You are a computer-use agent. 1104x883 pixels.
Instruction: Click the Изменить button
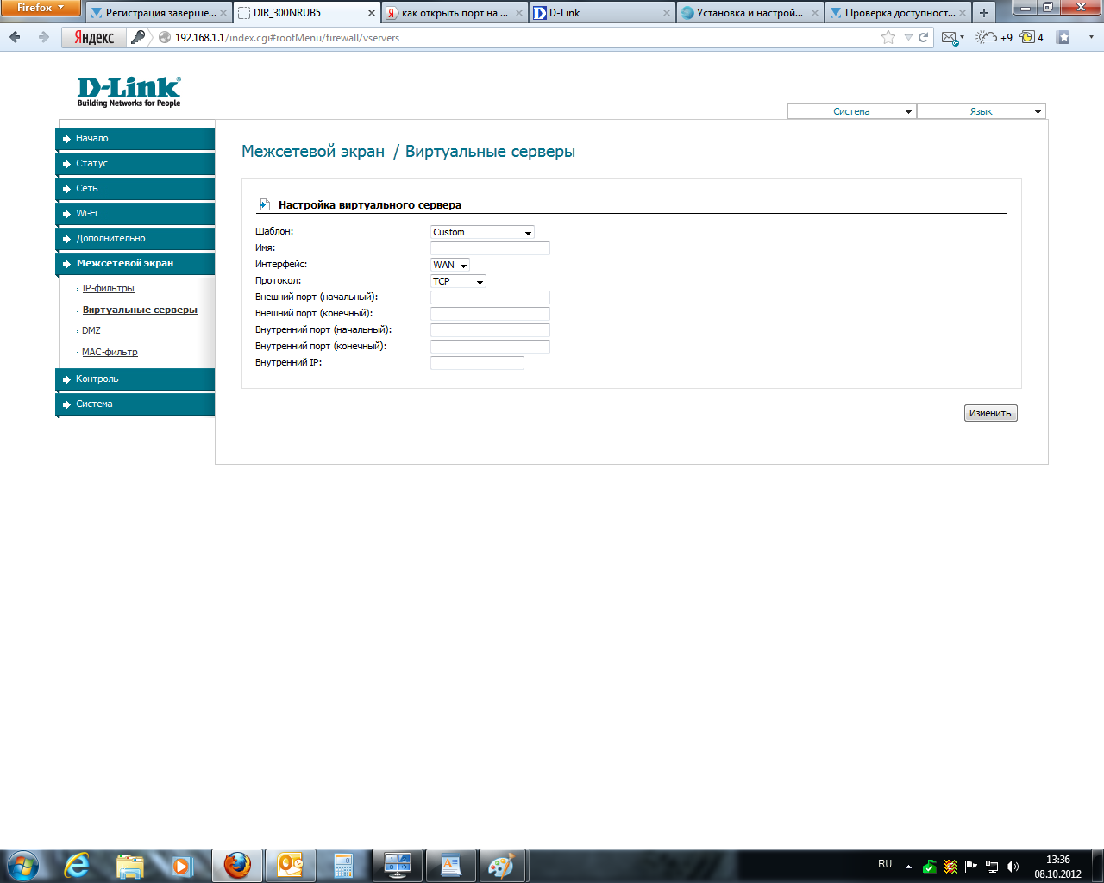tap(990, 413)
